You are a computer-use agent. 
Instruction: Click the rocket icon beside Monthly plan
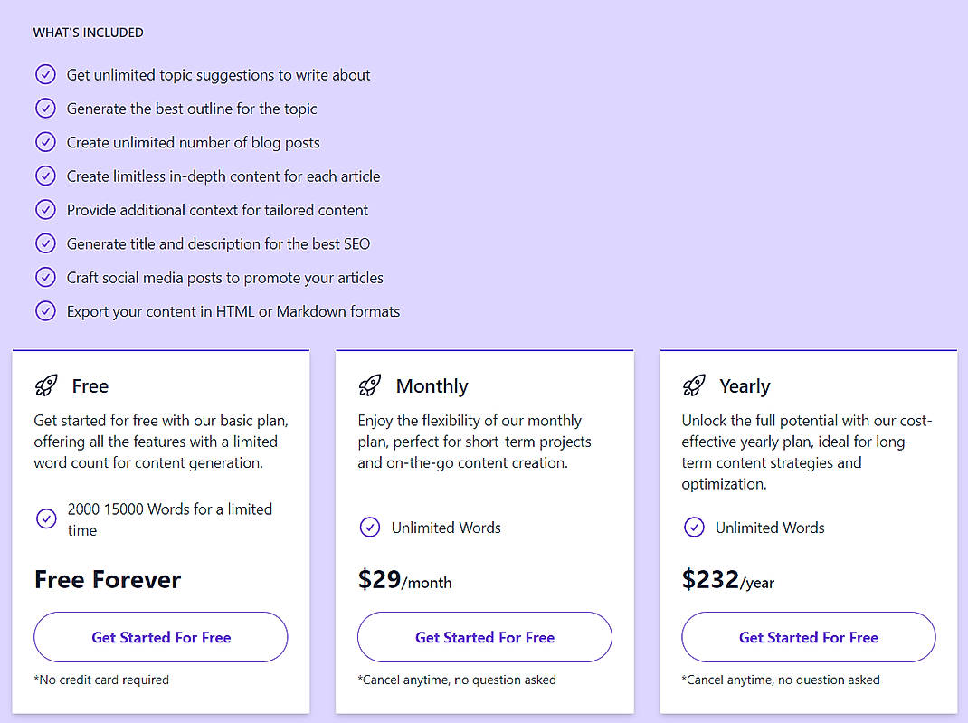pyautogui.click(x=370, y=385)
